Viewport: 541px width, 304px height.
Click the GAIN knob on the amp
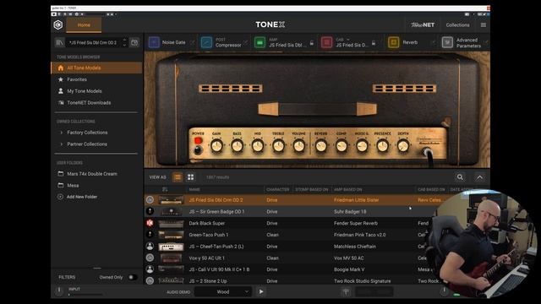(216, 146)
